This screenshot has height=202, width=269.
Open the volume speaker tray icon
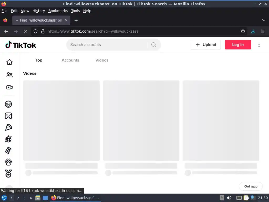tap(229, 198)
